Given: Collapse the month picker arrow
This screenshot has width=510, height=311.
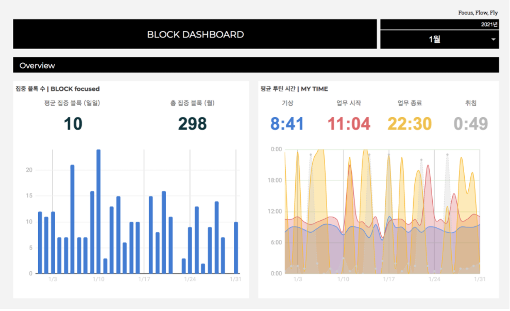Looking at the screenshot, I should tap(493, 40).
